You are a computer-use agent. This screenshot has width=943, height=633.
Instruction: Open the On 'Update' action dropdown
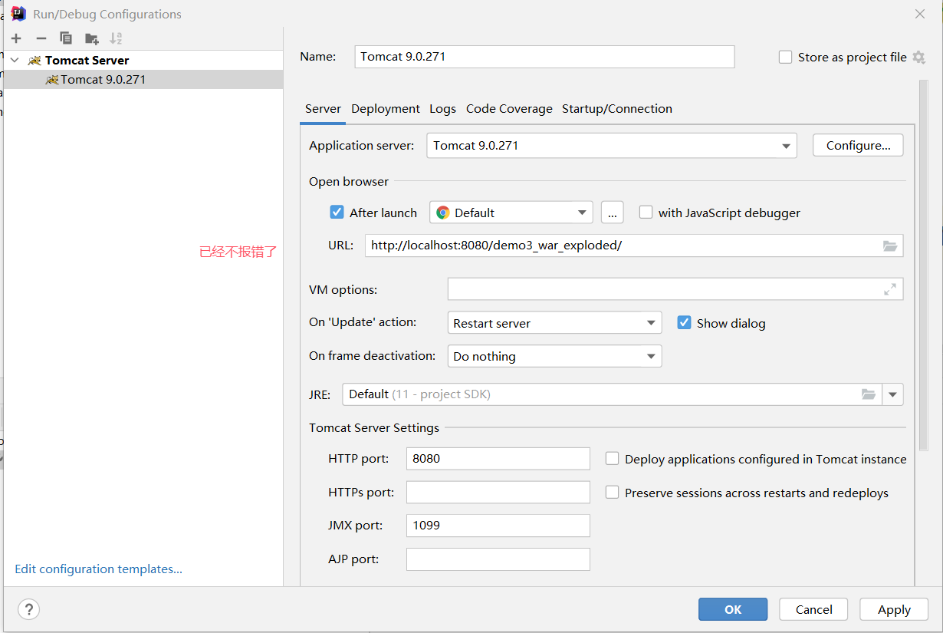point(554,323)
